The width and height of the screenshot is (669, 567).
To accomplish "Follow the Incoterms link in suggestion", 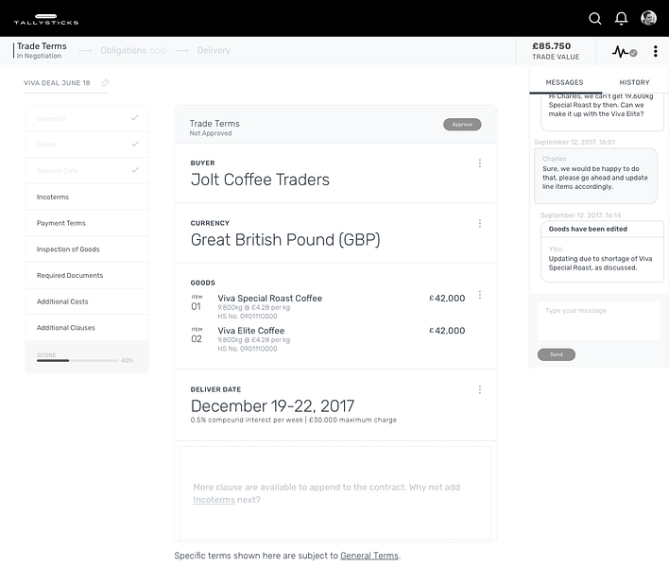I will click(214, 500).
